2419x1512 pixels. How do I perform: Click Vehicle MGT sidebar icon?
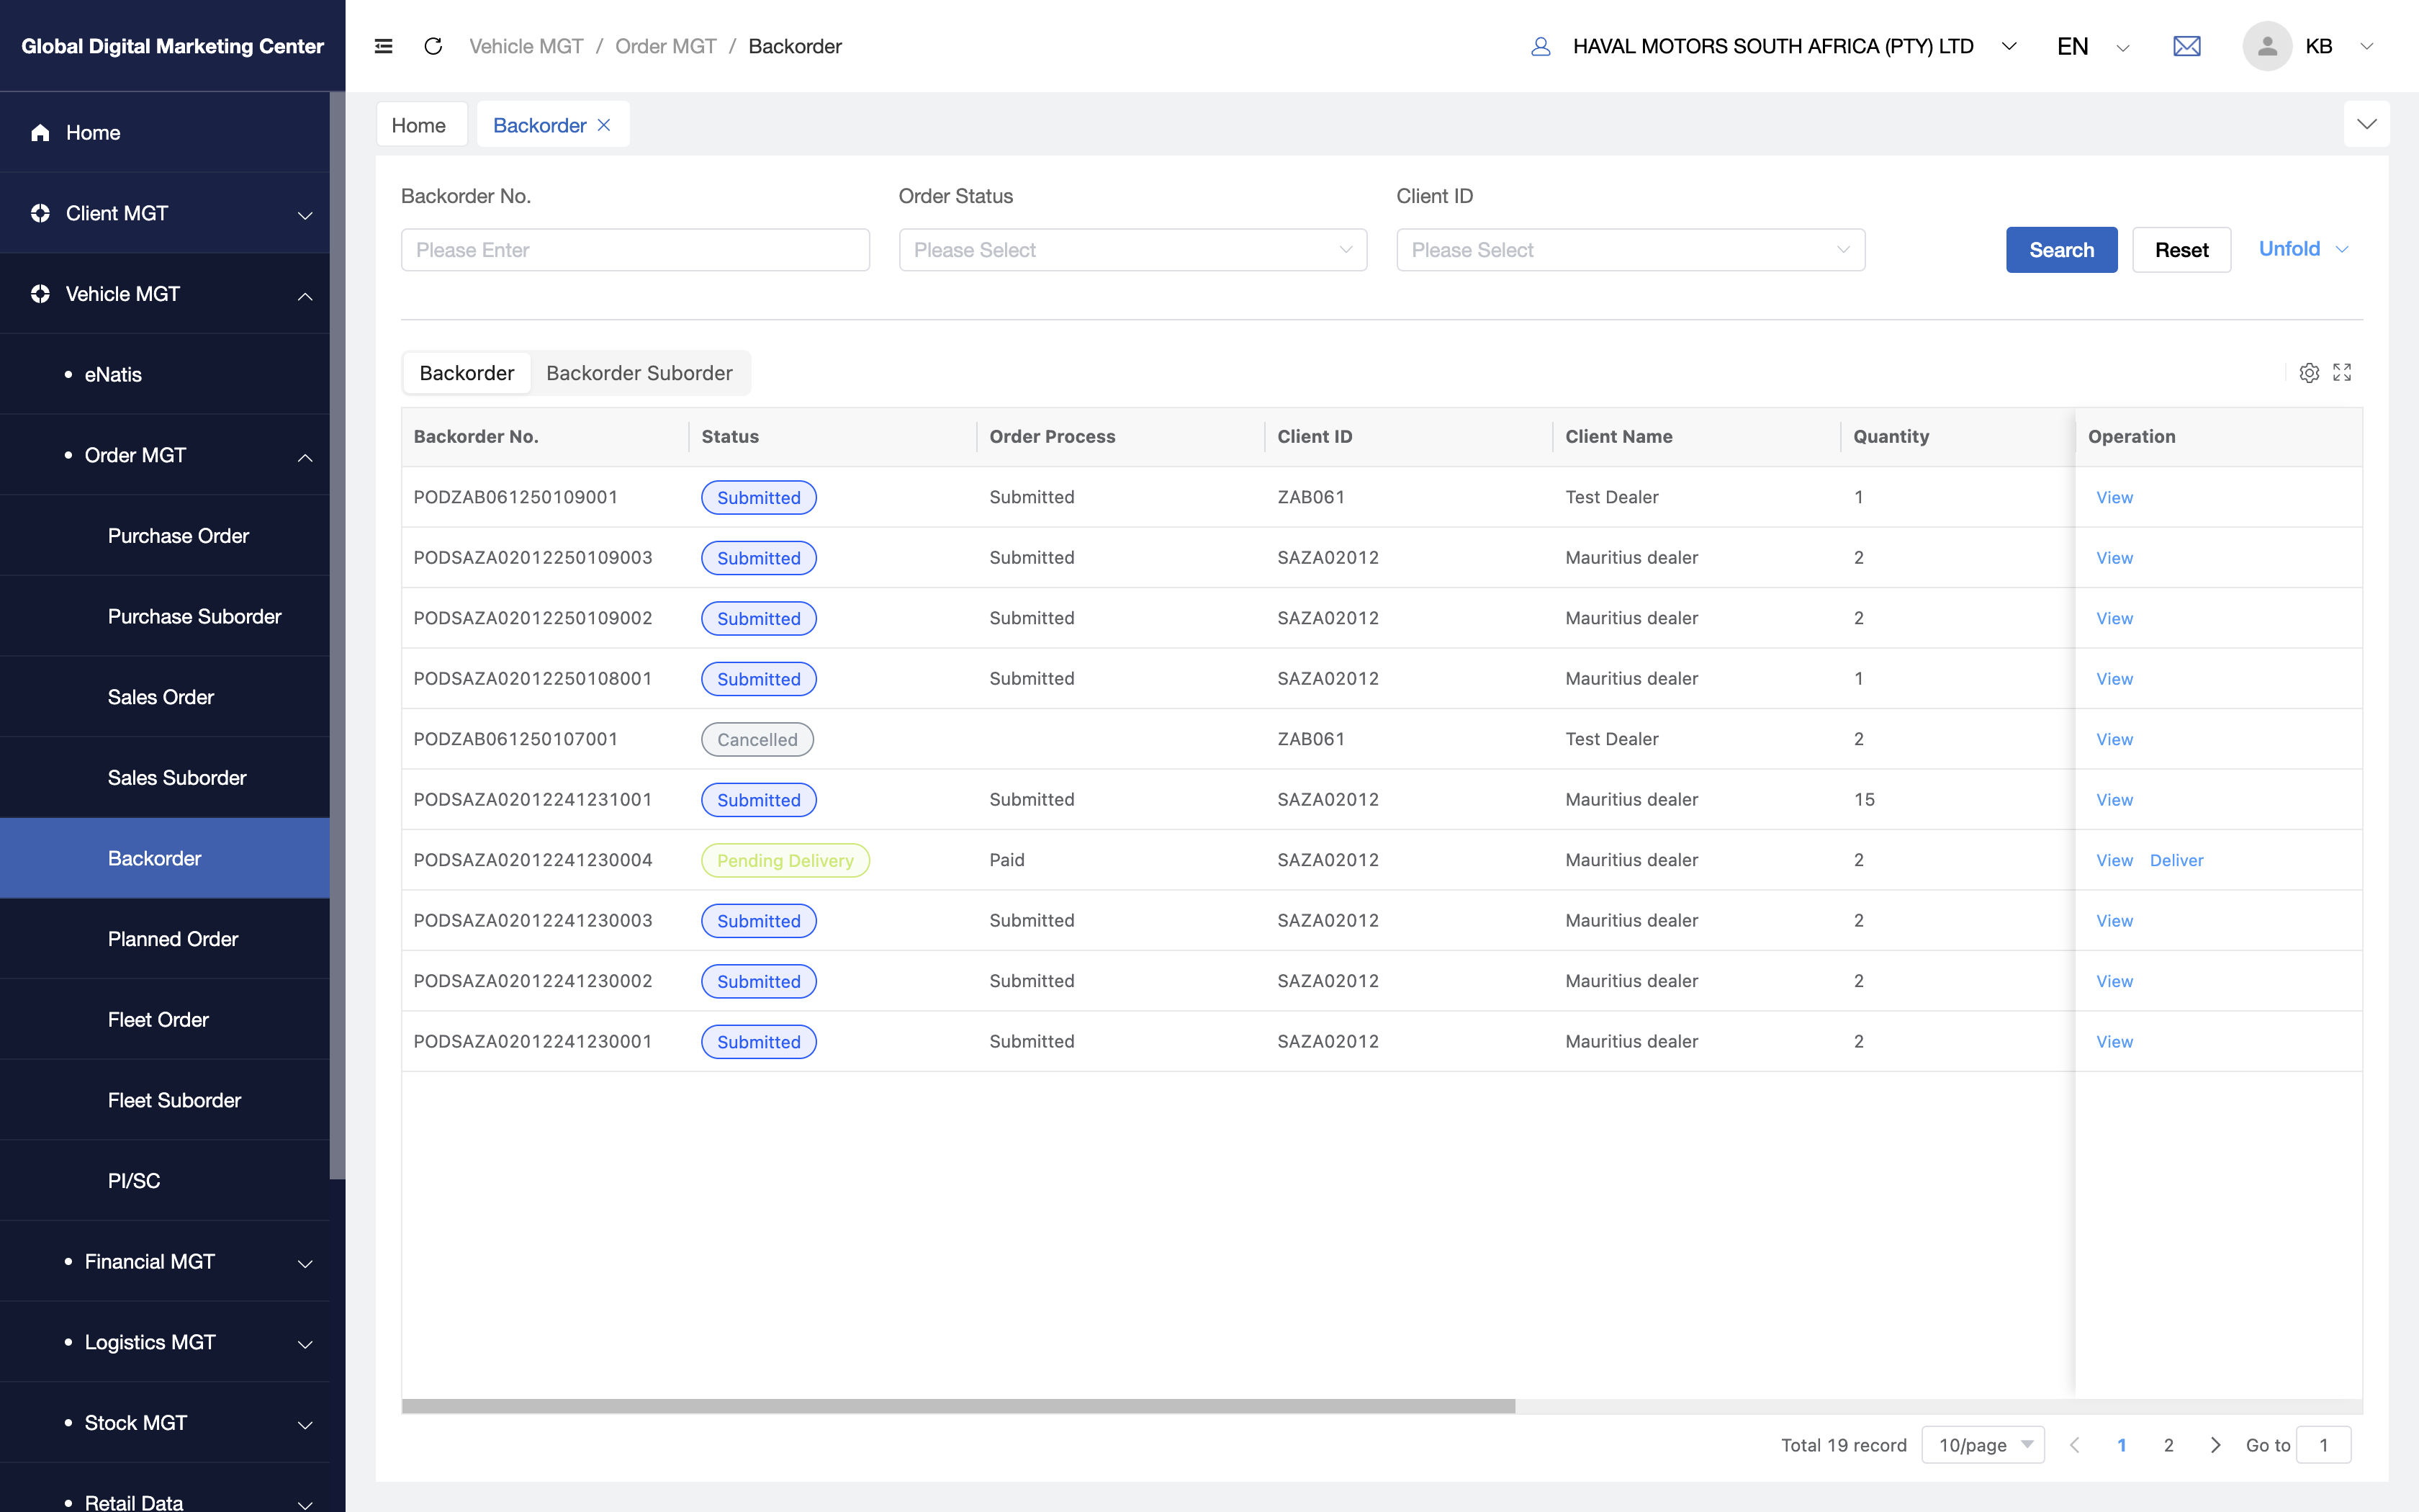click(x=40, y=294)
